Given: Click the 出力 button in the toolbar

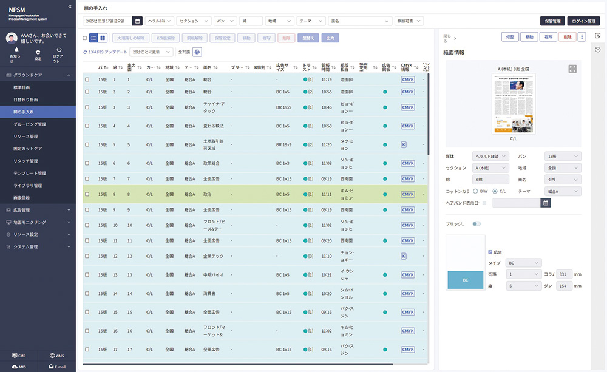Looking at the screenshot, I should [x=330, y=38].
